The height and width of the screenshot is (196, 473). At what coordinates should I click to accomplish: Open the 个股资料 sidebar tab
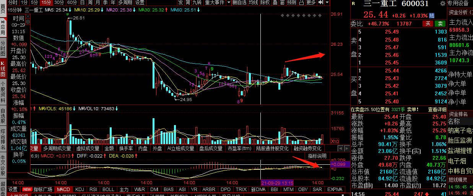pos(3,93)
